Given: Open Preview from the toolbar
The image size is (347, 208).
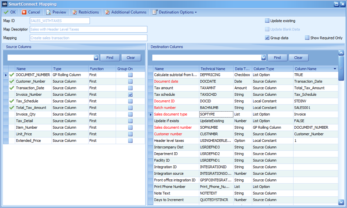Looking at the screenshot, I should coord(56,12).
